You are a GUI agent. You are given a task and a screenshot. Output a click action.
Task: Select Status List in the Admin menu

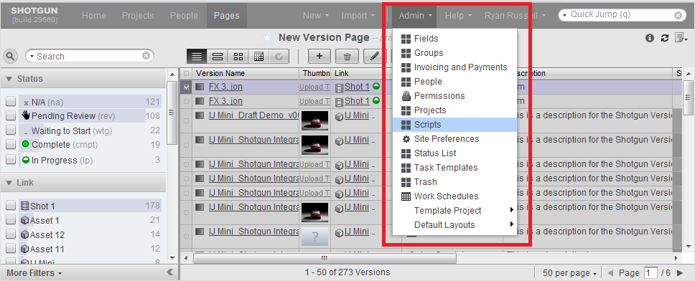pos(454,153)
